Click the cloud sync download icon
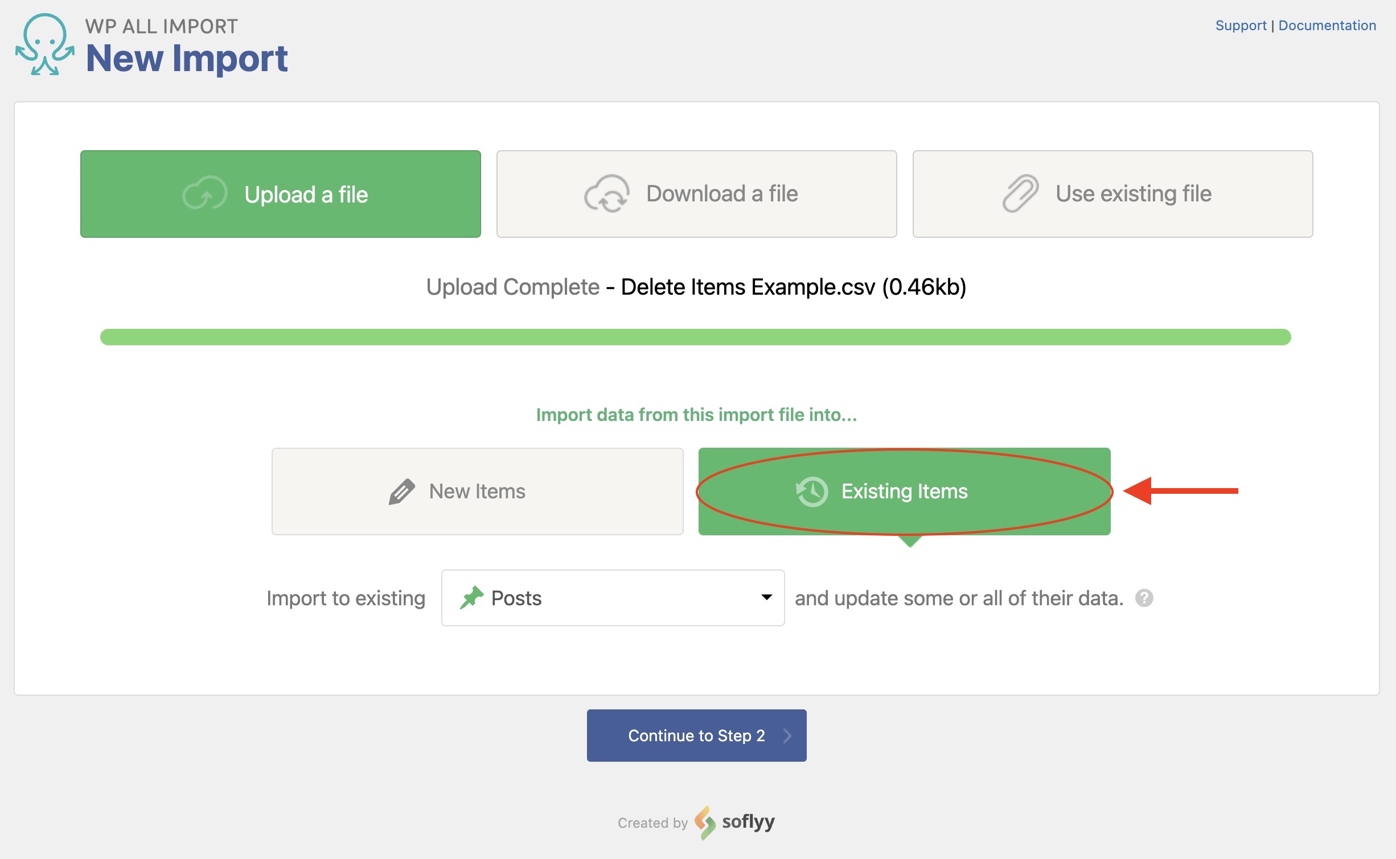The width and height of the screenshot is (1396, 859). tap(607, 194)
